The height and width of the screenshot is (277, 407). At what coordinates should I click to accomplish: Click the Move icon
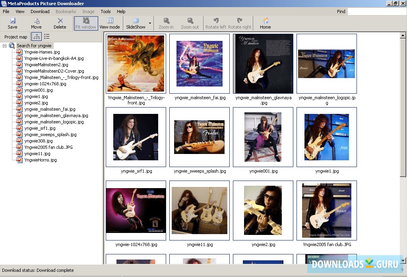pyautogui.click(x=36, y=23)
